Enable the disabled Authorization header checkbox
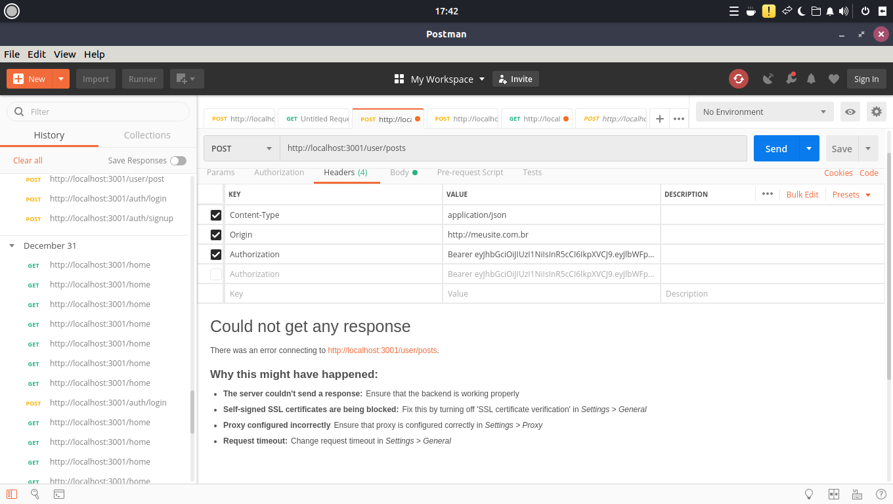Image resolution: width=893 pixels, height=504 pixels. (x=216, y=274)
